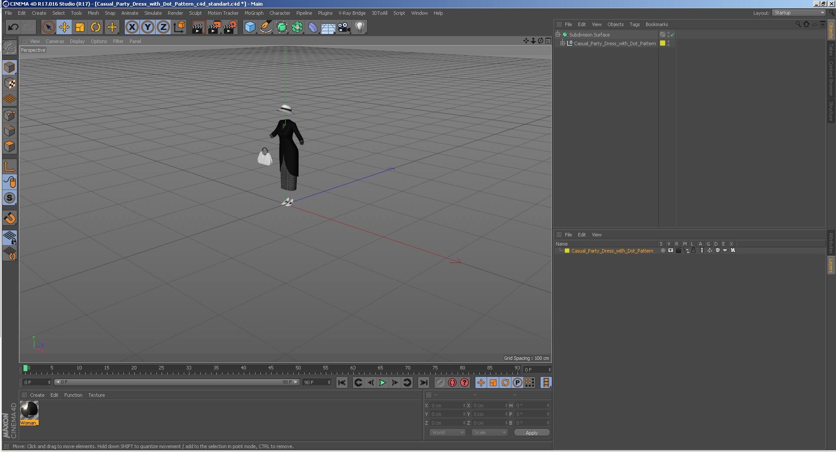
Task: Click the timeline frame 45 marker
Action: [271, 368]
